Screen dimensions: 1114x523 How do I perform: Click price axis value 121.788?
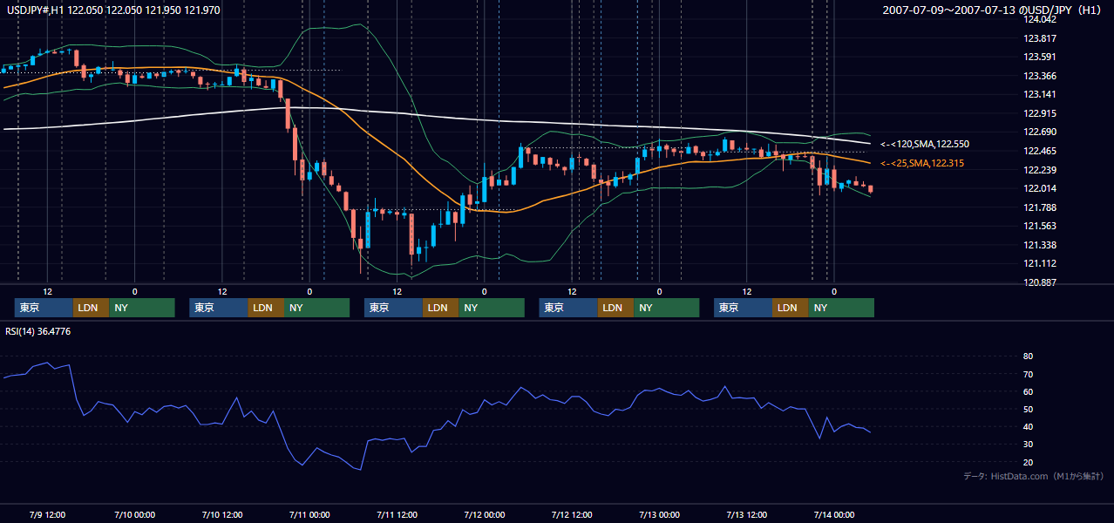tap(1039, 207)
